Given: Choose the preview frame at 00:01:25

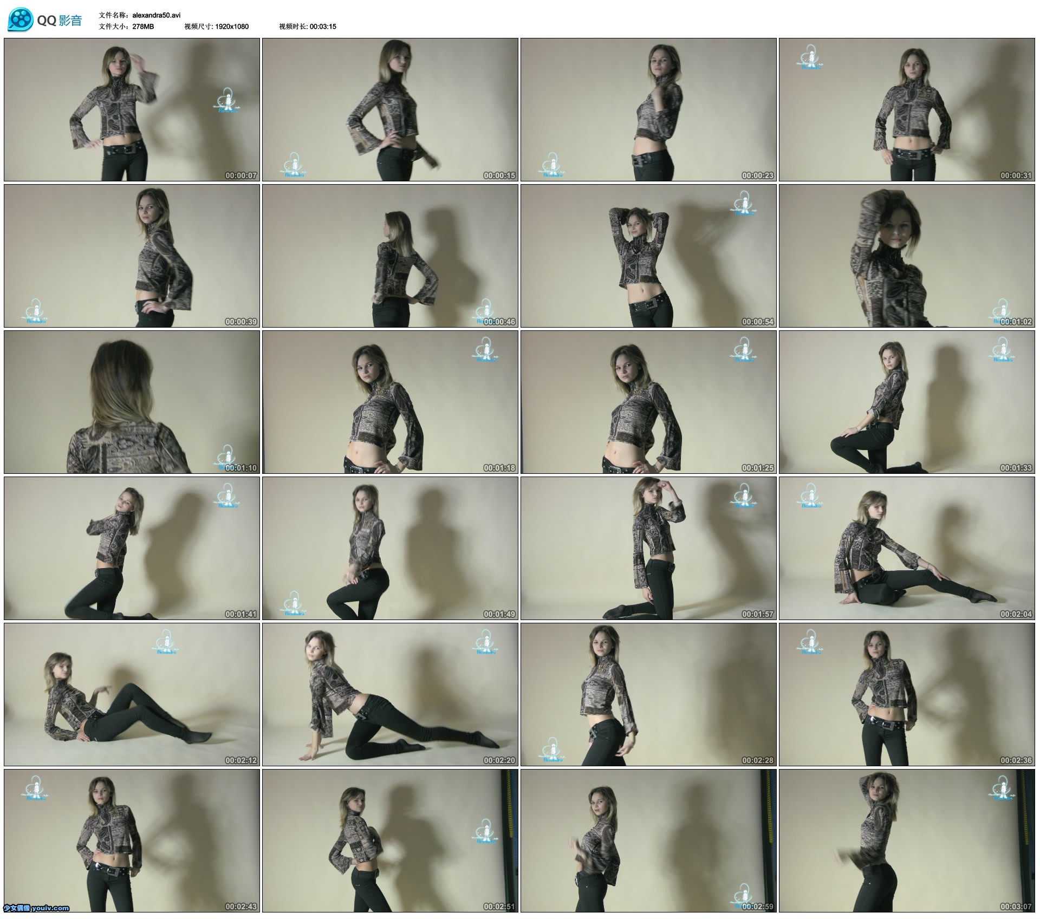Looking at the screenshot, I should (648, 402).
